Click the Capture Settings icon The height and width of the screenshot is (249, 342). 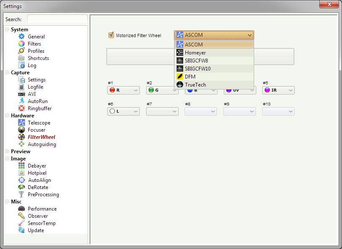coord(22,80)
